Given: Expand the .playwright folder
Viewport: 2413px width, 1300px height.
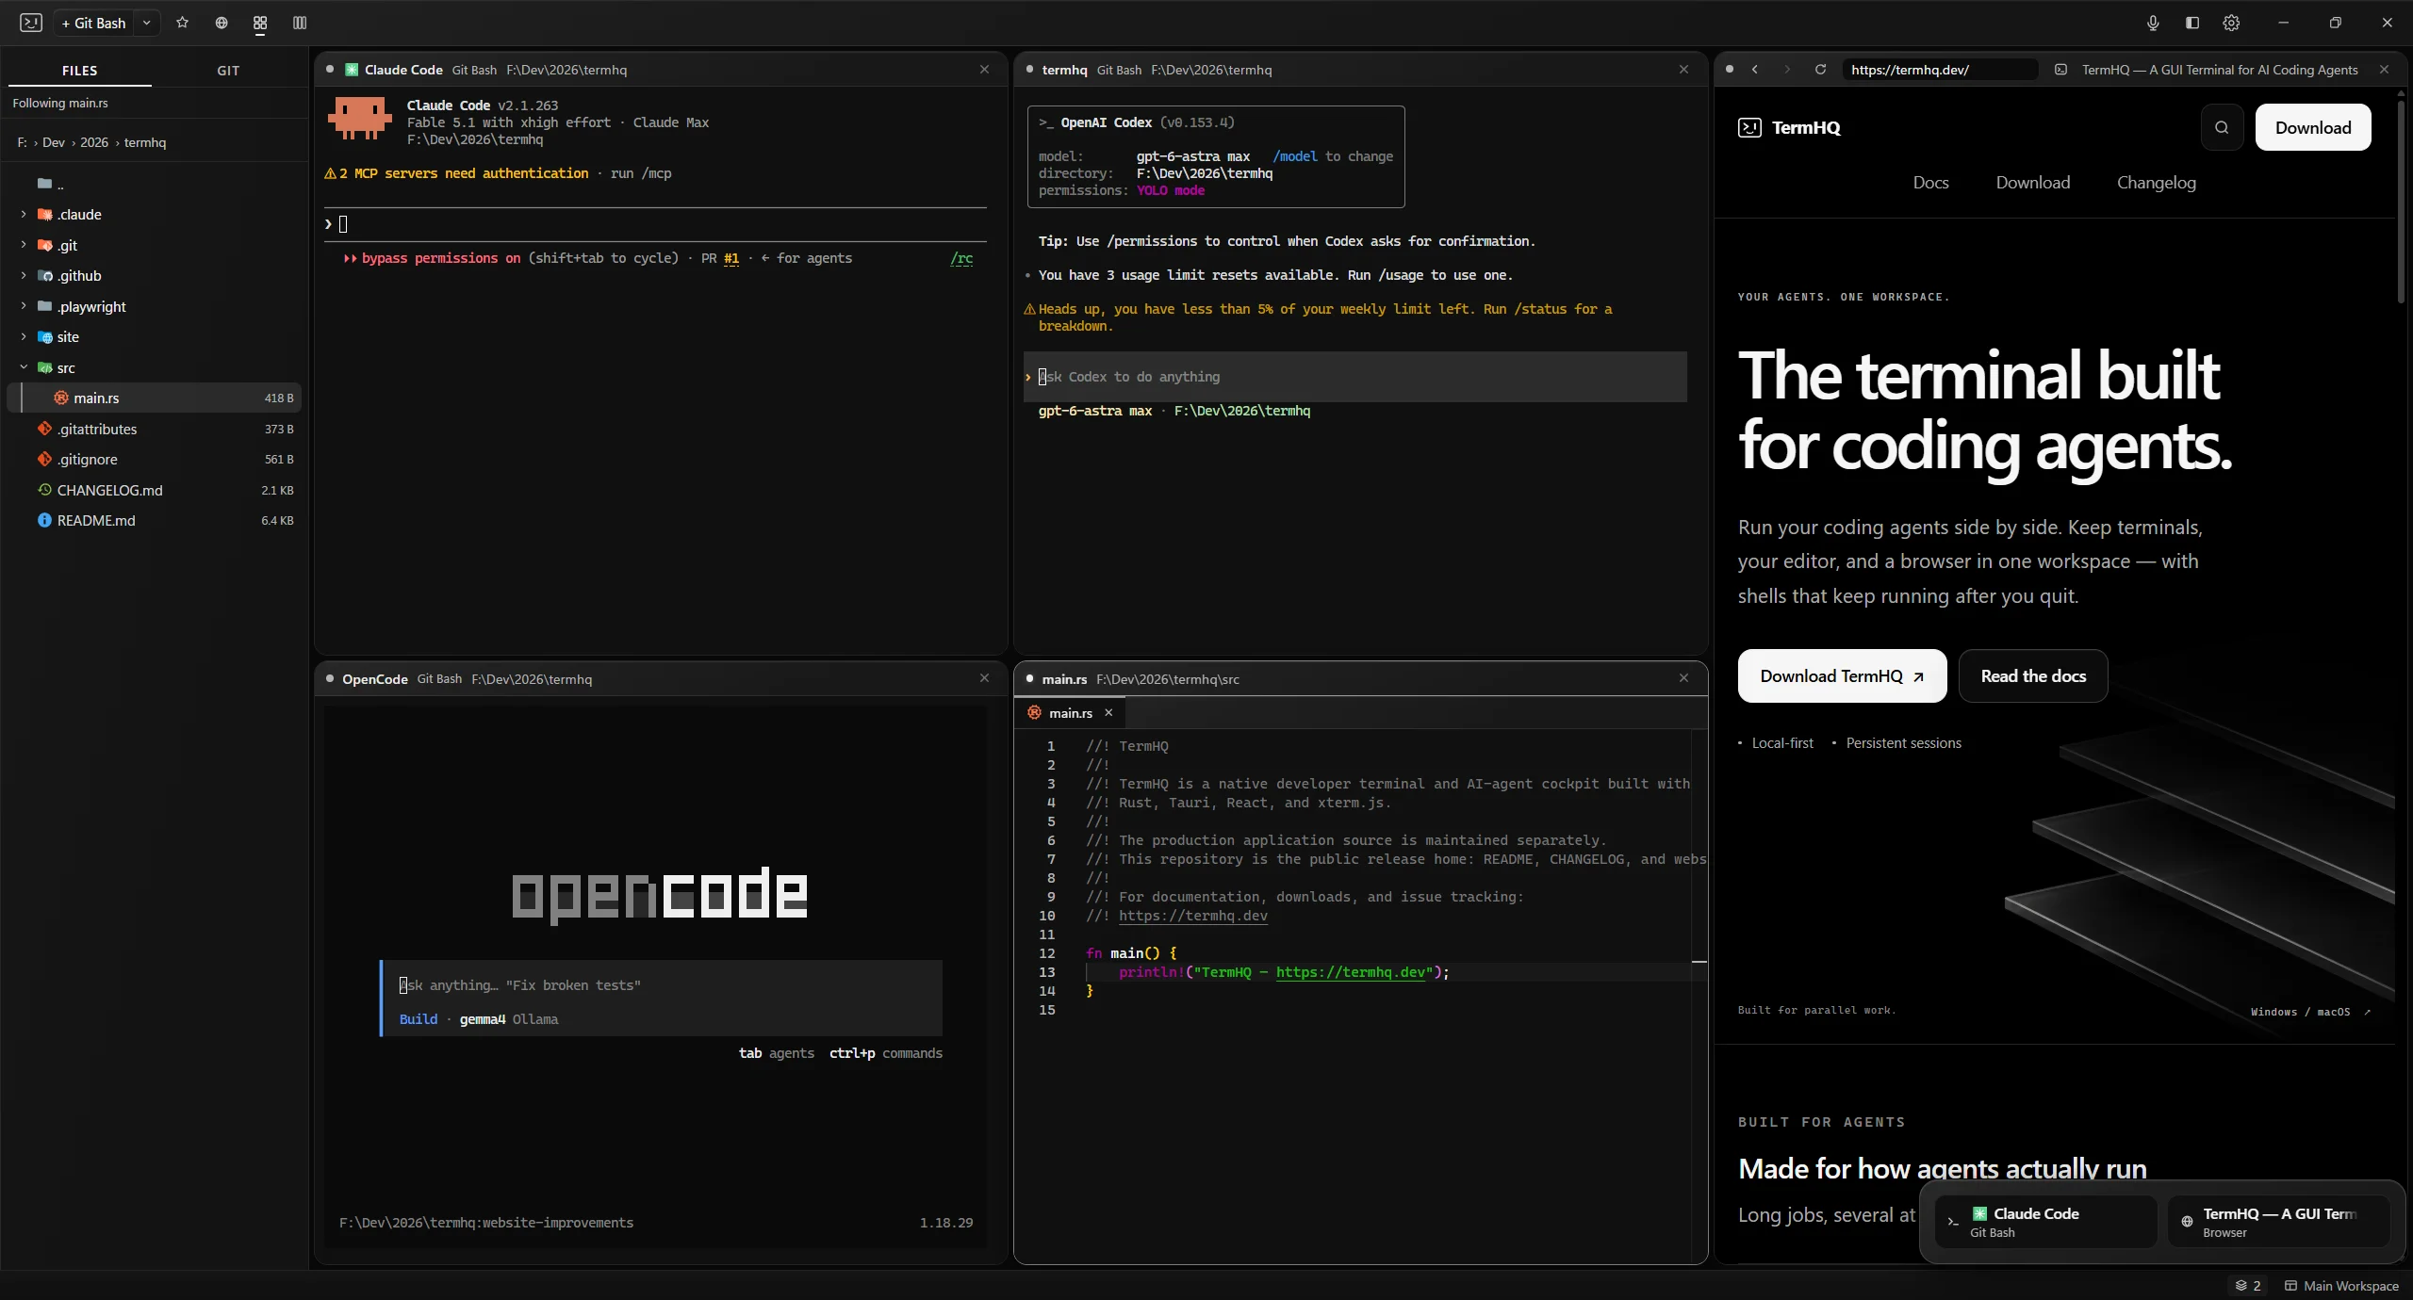Looking at the screenshot, I should [x=24, y=306].
